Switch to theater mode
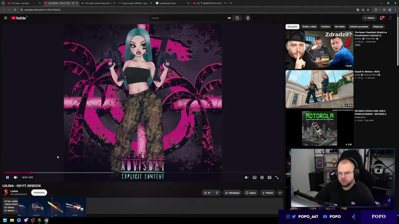Screen dimensions: 399x224 tap(269, 177)
